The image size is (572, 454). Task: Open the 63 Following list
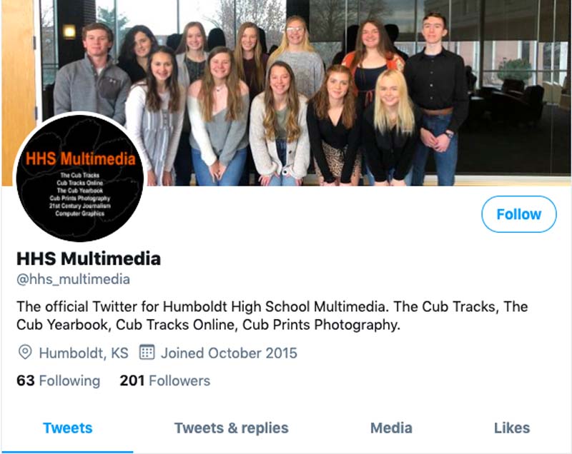59,380
